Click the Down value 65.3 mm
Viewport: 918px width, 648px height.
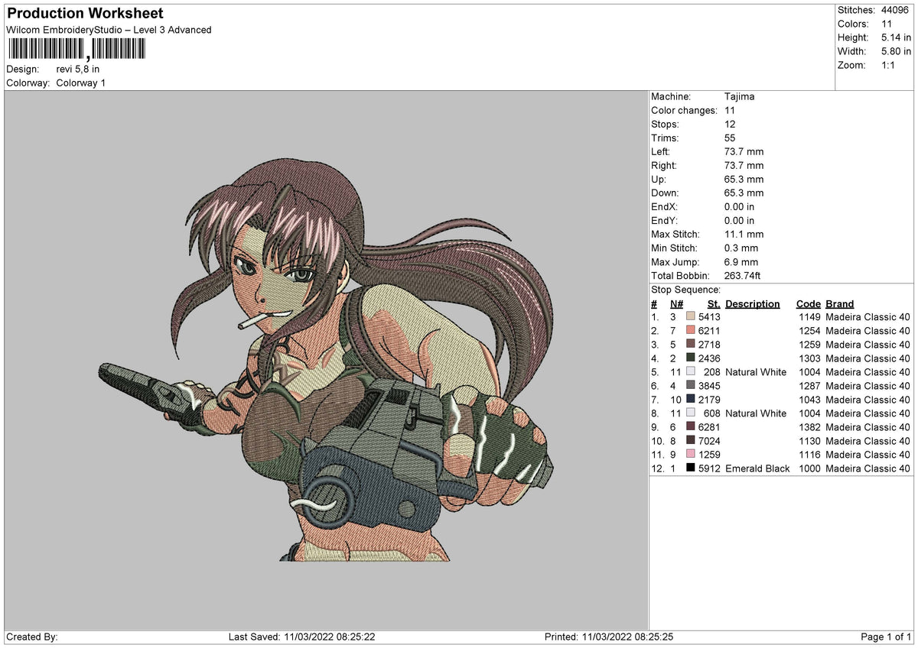[x=744, y=193]
